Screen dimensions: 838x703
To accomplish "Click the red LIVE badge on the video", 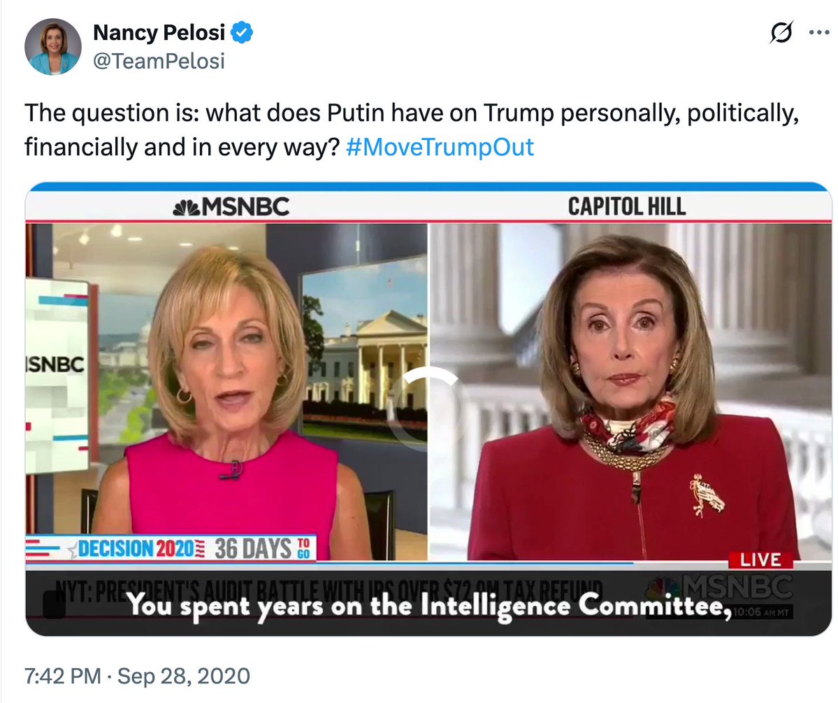I will (x=760, y=560).
